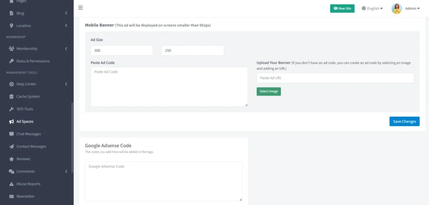This screenshot has height=205, width=429.
Task: Focus the Paste Ad URL field
Action: 335,78
